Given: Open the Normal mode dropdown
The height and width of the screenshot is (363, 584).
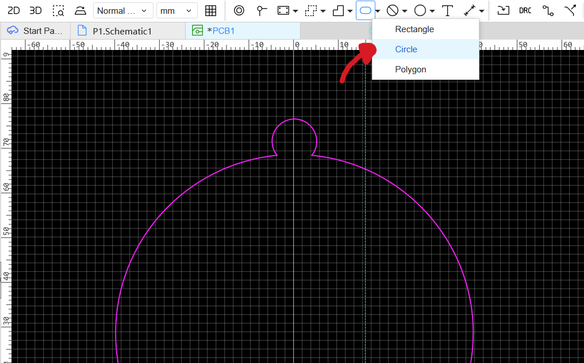Looking at the screenshot, I should (x=123, y=10).
